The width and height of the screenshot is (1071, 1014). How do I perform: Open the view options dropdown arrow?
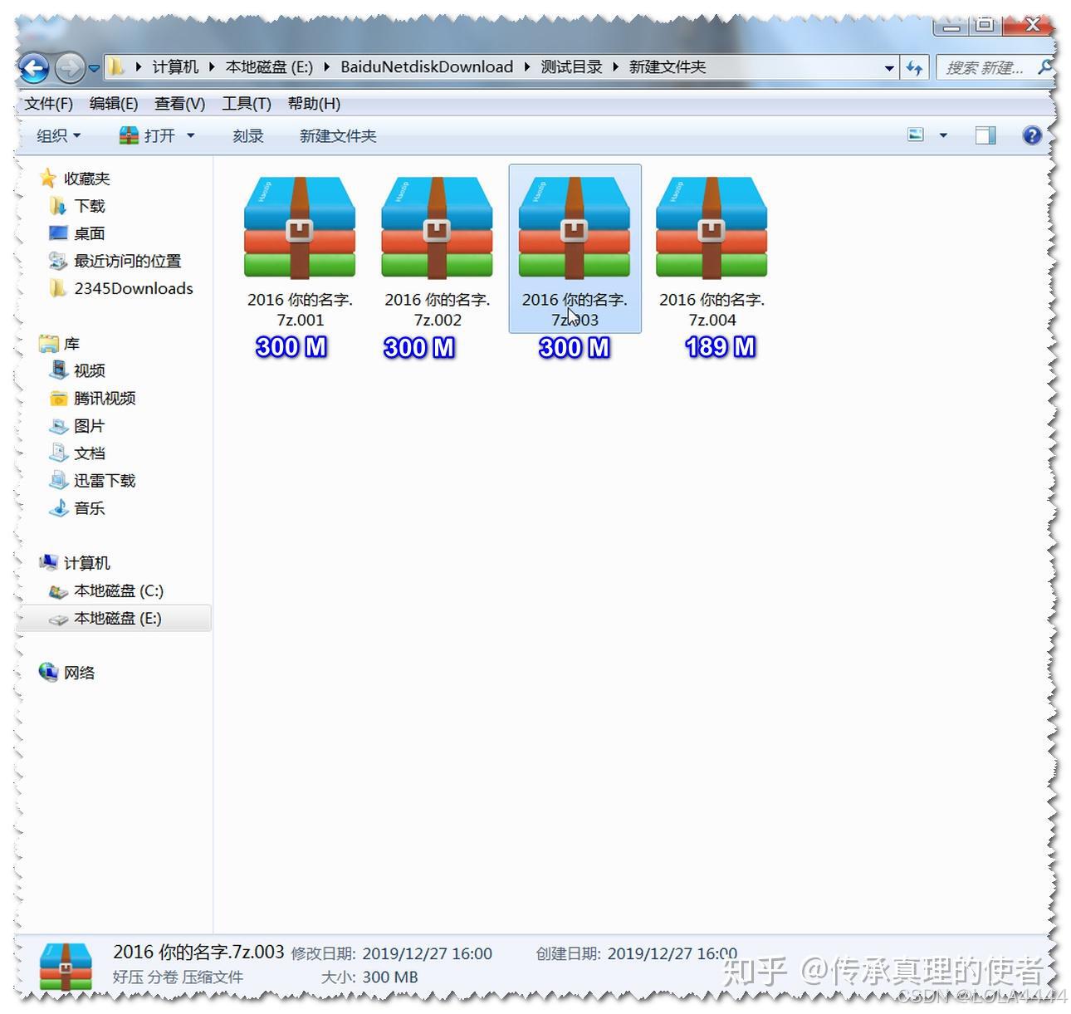943,135
